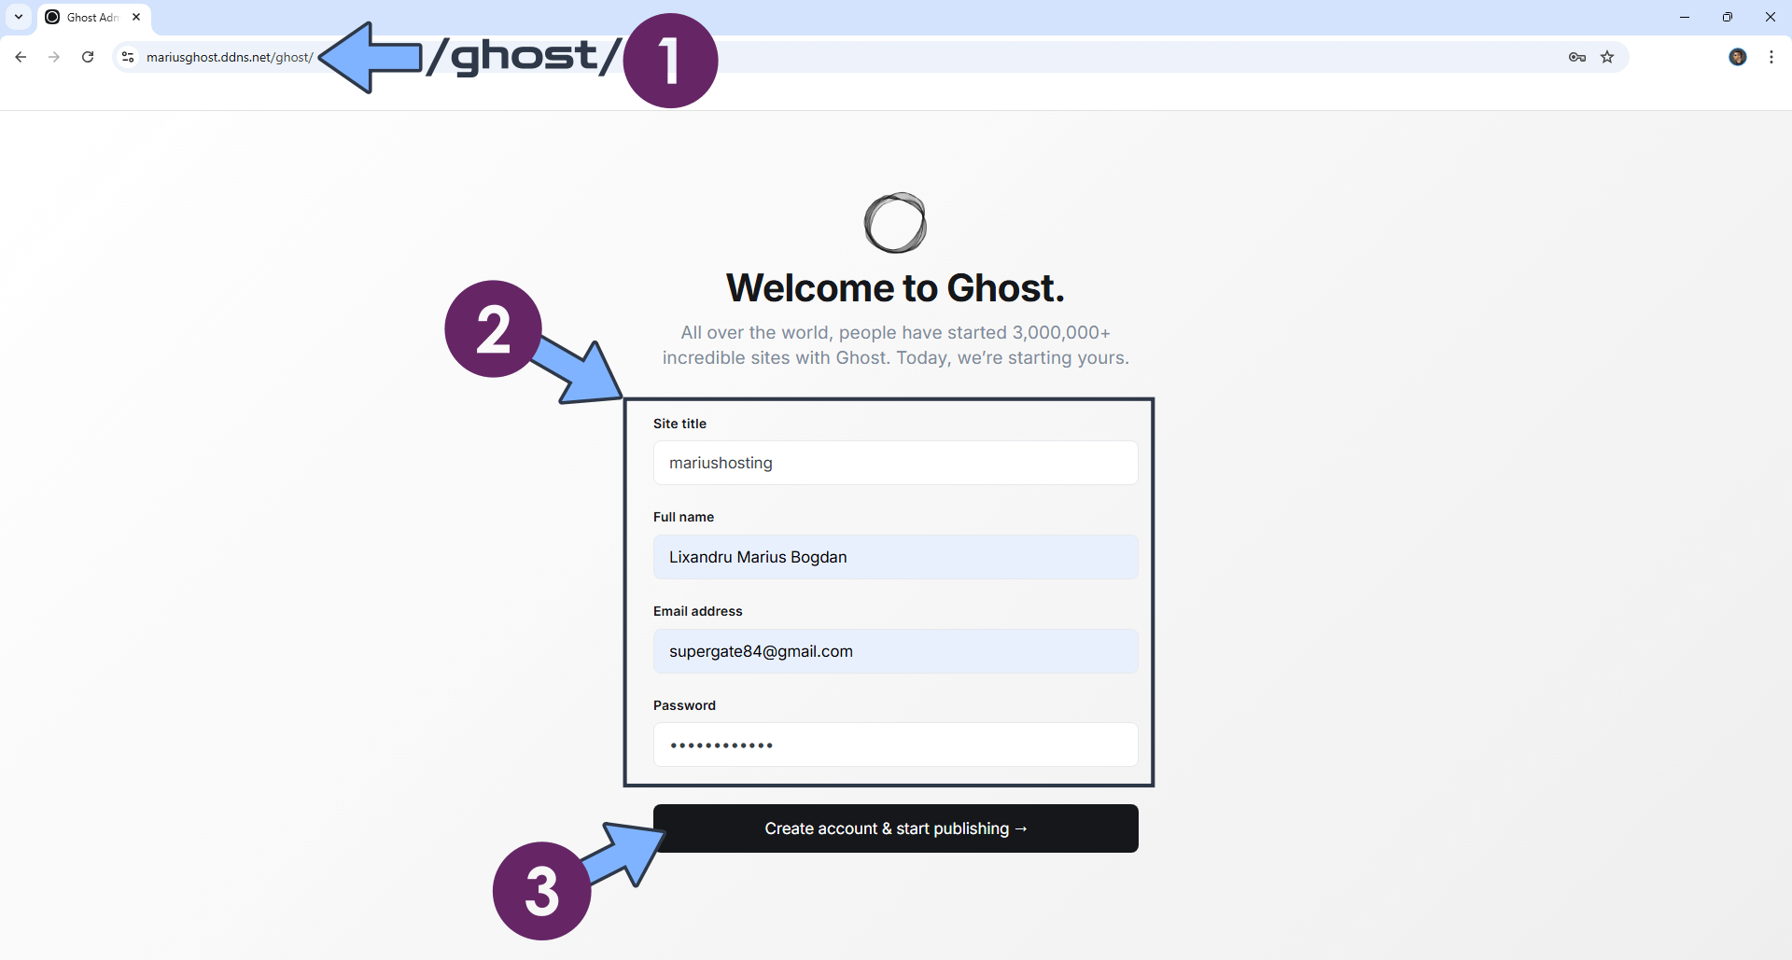1792x960 pixels.
Task: Click the Password input field
Action: [x=895, y=744]
